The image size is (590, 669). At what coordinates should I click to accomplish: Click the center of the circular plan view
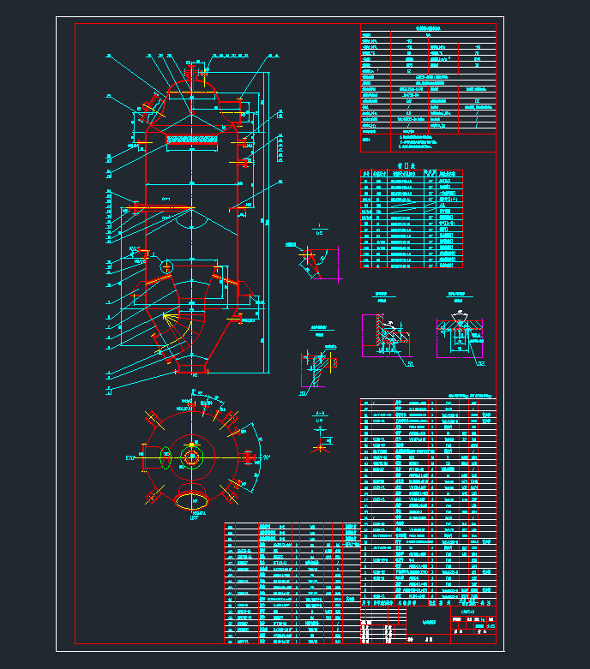coord(190,457)
